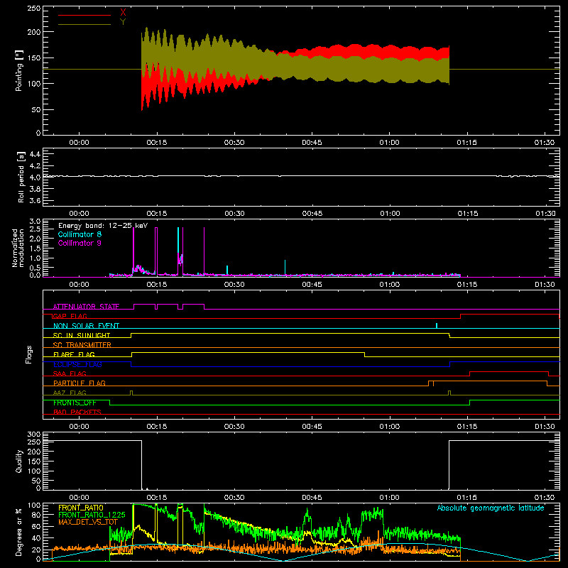The height and width of the screenshot is (568, 568).
Task: Click the FLARE_FLAG flag label
Action: (74, 354)
